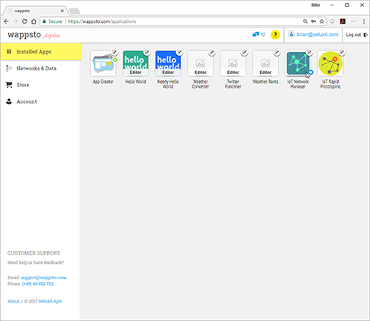The width and height of the screenshot is (370, 321).
Task: Open the About link in footer
Action: coord(14,301)
